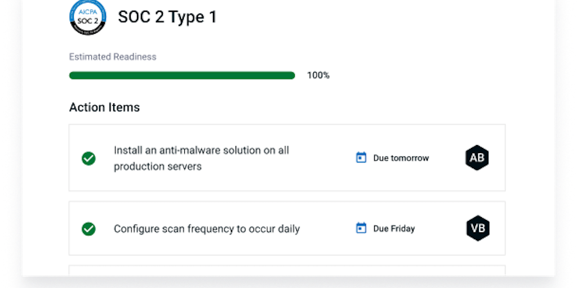Click the Due tomorrow date label
The width and height of the screenshot is (577, 288).
coord(401,158)
